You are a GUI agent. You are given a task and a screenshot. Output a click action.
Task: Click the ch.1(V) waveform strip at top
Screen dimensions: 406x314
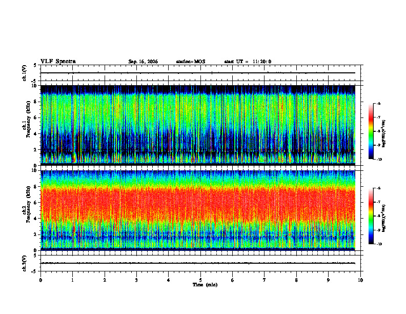coord(198,73)
